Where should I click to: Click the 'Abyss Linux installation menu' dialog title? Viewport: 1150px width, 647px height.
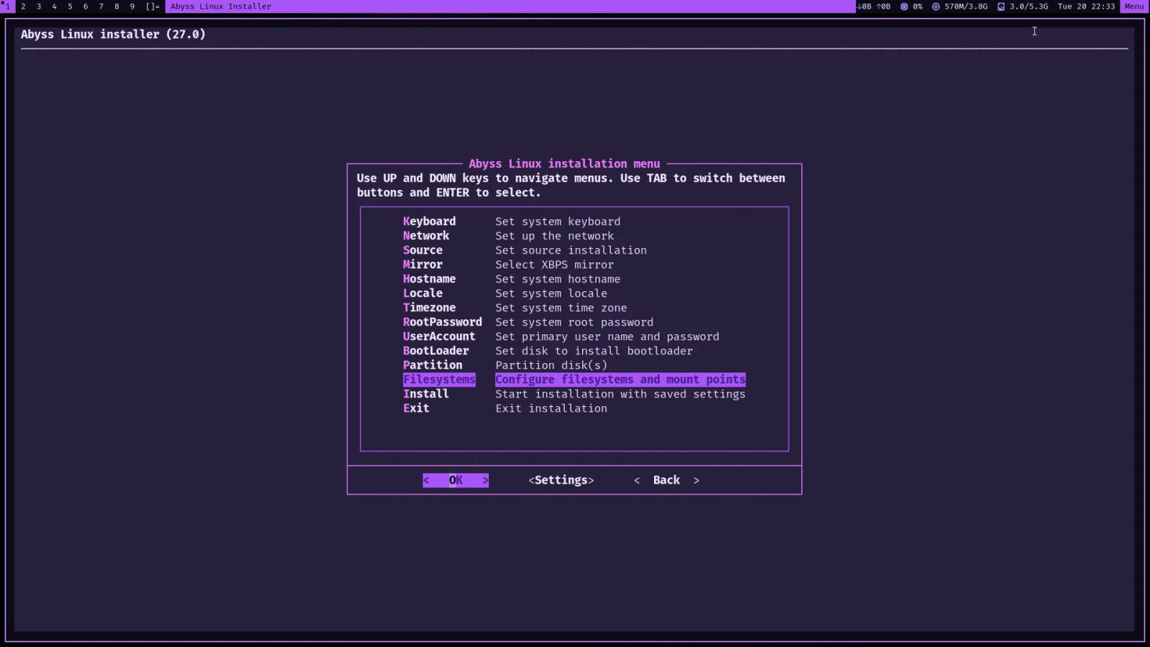pyautogui.click(x=564, y=164)
